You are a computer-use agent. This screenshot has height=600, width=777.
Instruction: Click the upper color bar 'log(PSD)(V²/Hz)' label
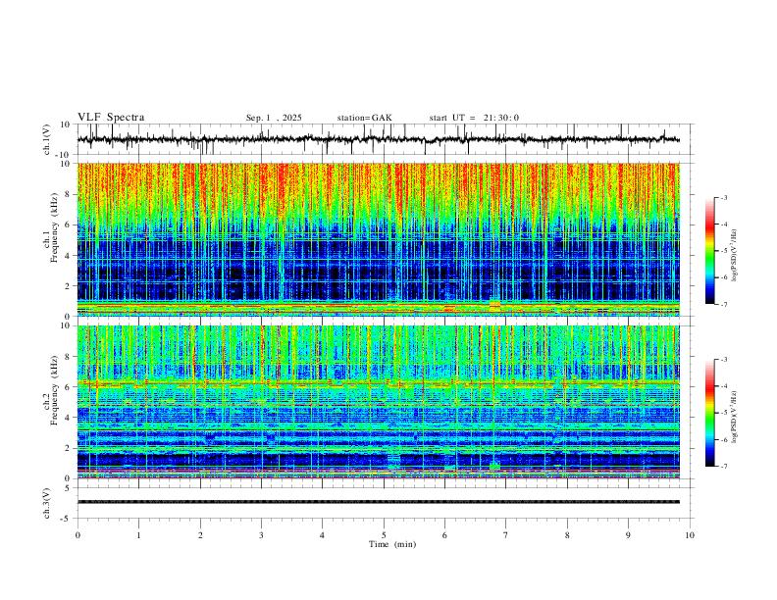(734, 256)
